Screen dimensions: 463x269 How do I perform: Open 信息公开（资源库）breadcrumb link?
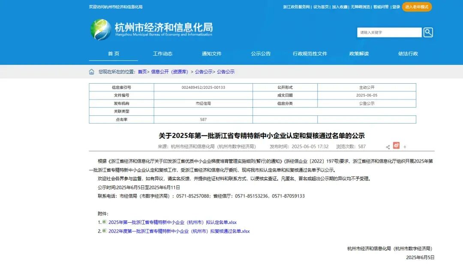(169, 72)
